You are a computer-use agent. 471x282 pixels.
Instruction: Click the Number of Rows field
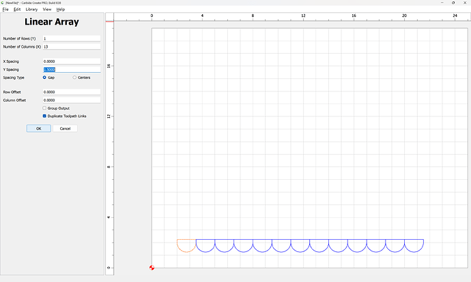[71, 38]
